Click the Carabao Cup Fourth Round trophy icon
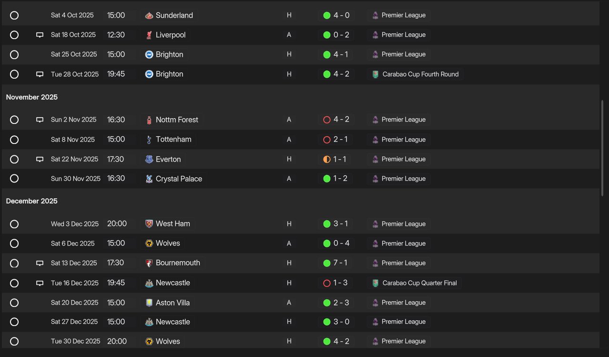The height and width of the screenshot is (357, 609). pos(376,74)
